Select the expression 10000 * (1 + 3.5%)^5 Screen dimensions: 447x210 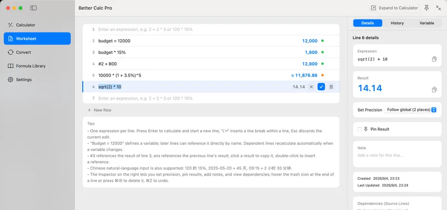click(120, 75)
